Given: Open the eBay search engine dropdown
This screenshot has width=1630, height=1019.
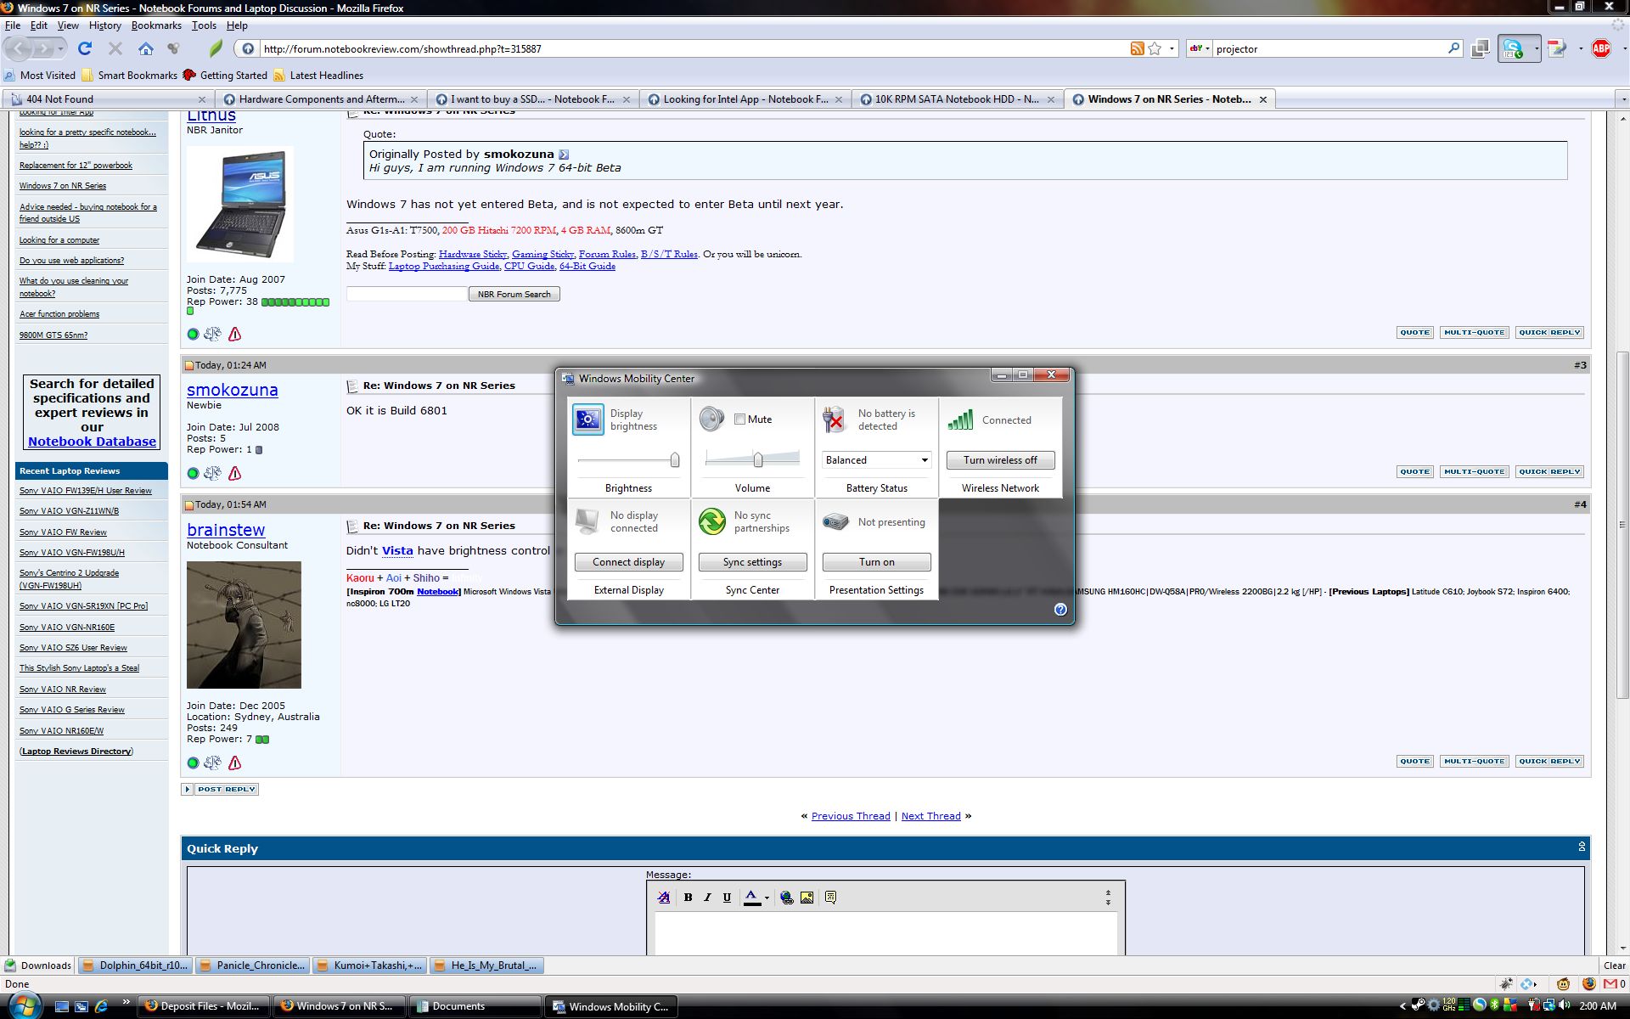Looking at the screenshot, I should pos(1199,48).
